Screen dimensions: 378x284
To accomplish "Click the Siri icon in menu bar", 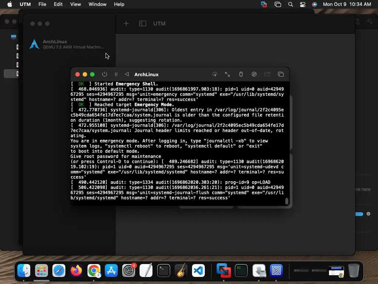I will coord(315,4).
